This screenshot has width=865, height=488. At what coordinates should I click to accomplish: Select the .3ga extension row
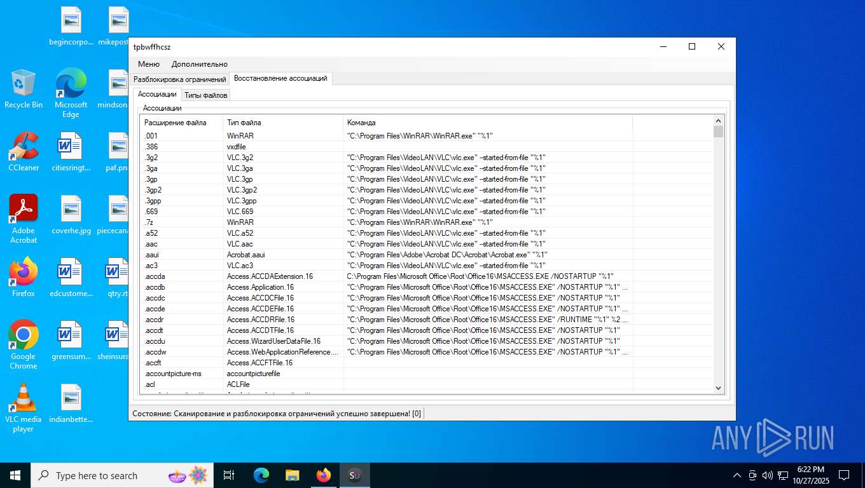click(x=426, y=168)
